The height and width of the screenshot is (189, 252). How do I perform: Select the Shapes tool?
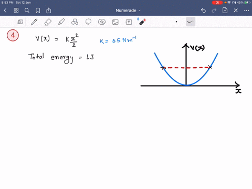click(75, 22)
